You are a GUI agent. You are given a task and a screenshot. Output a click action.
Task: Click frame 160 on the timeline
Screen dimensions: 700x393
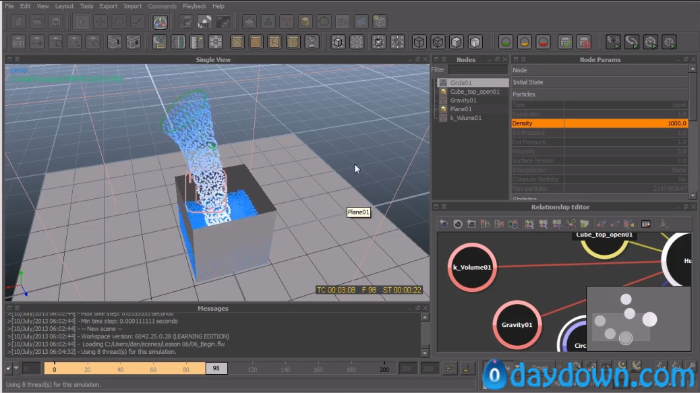click(x=318, y=369)
